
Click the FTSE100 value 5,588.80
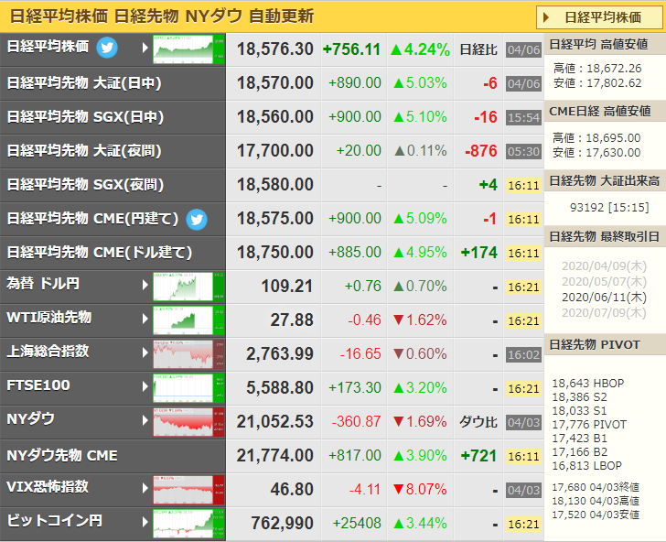[280, 388]
